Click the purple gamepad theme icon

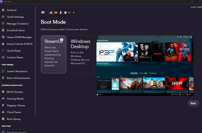(43, 13)
